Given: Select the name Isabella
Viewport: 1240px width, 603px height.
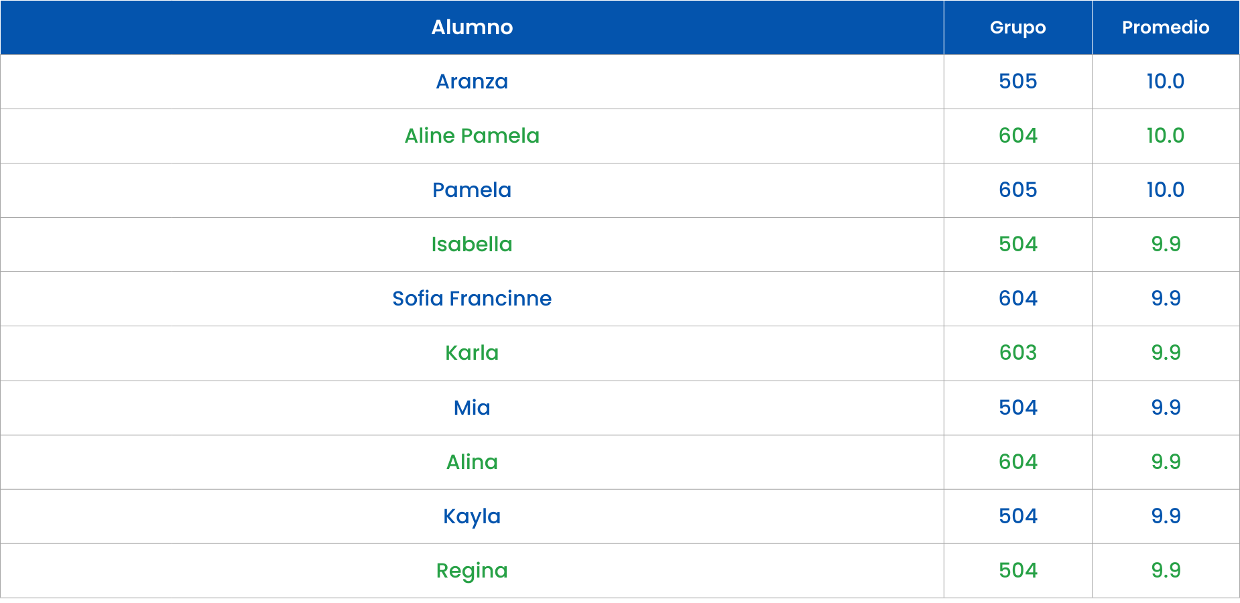Looking at the screenshot, I should [472, 245].
